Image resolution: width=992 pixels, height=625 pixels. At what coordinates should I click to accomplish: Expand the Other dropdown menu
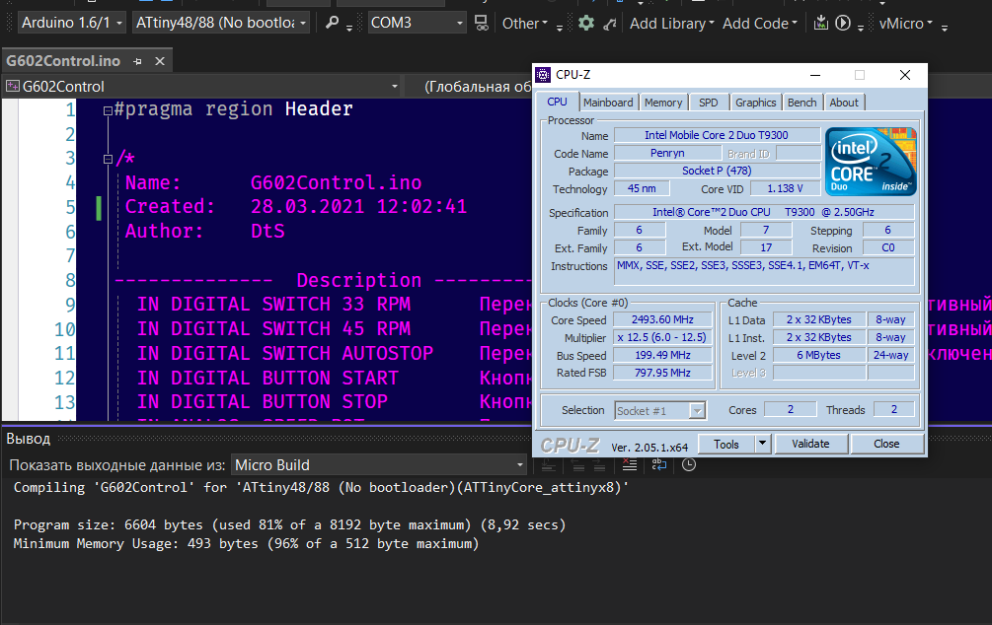pos(525,24)
